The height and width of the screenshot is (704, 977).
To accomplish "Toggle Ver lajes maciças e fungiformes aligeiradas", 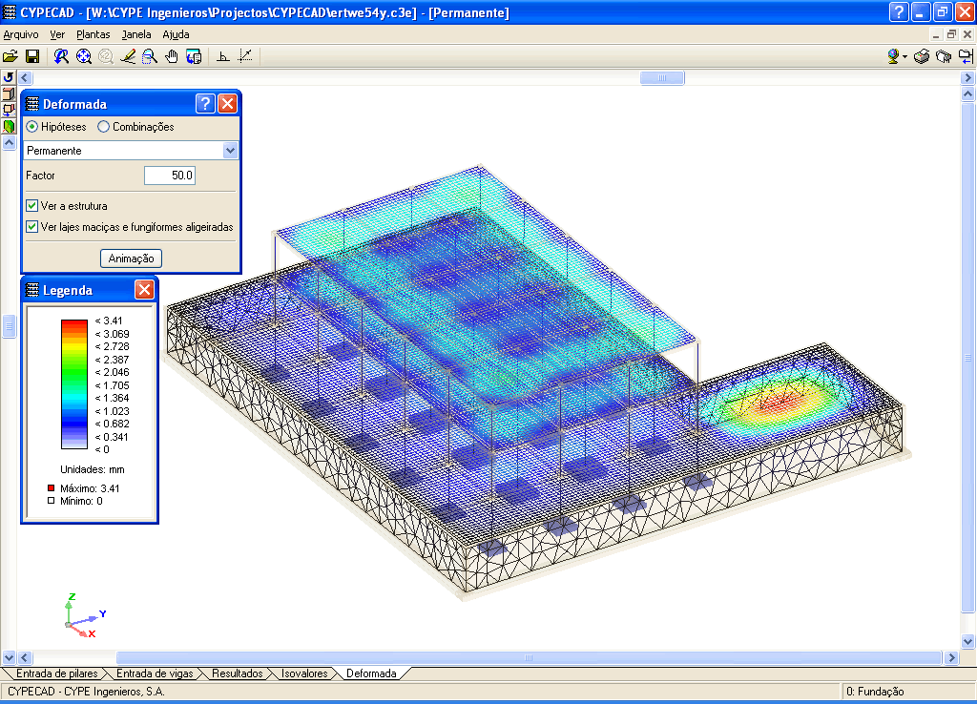I will [32, 227].
